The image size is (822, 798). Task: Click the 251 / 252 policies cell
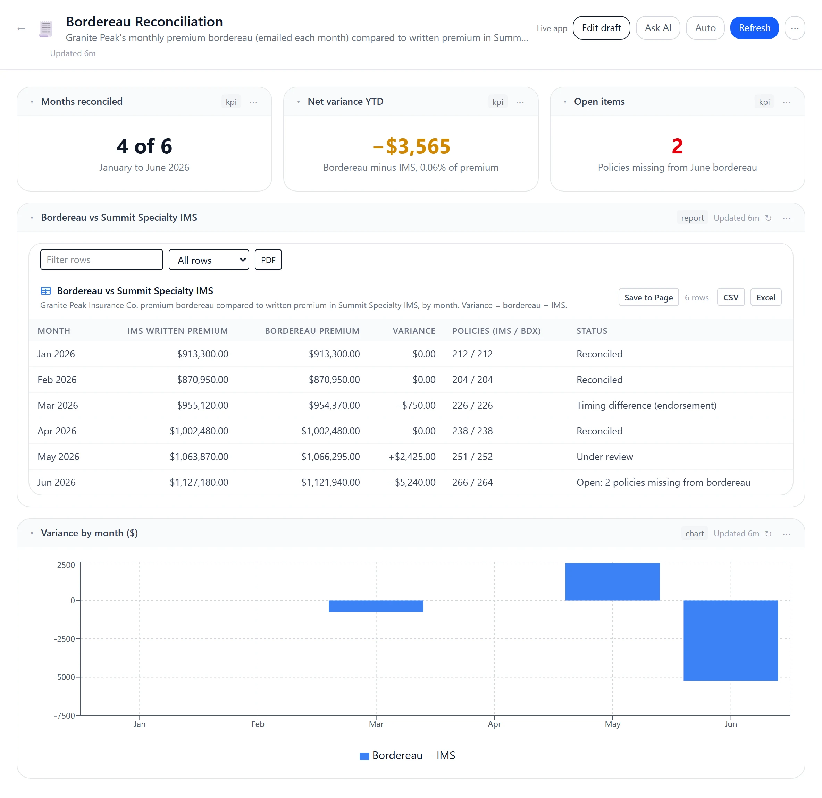(472, 456)
